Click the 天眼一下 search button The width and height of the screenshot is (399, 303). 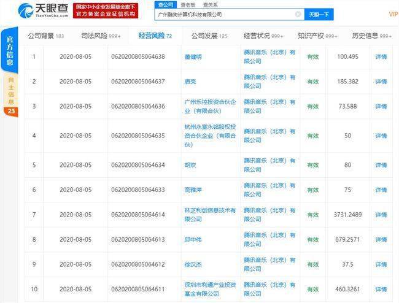tap(319, 15)
